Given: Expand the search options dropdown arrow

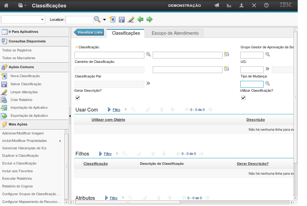Looking at the screenshot, I should (104, 20).
